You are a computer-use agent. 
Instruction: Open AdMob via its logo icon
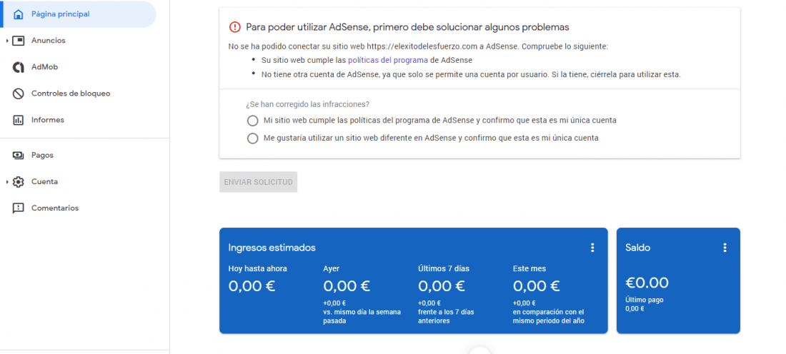coord(19,67)
